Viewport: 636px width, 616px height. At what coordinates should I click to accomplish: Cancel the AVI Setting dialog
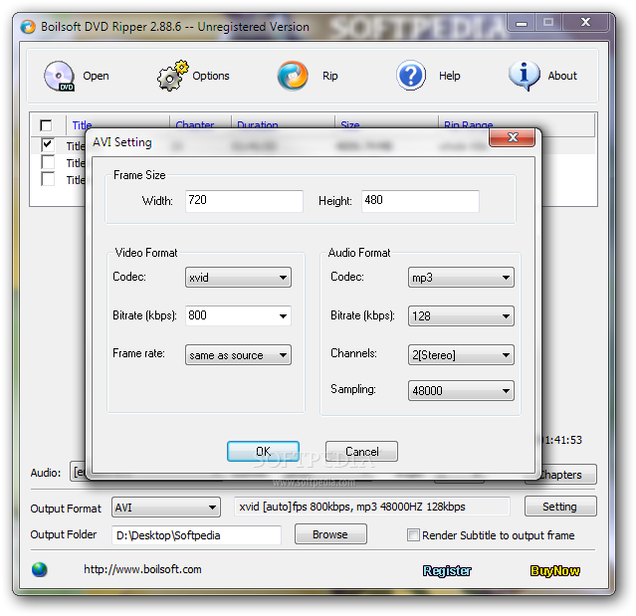(x=361, y=452)
